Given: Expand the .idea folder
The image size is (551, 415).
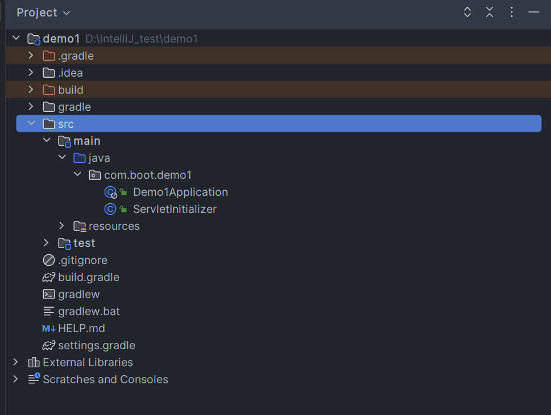Looking at the screenshot, I should coord(31,72).
